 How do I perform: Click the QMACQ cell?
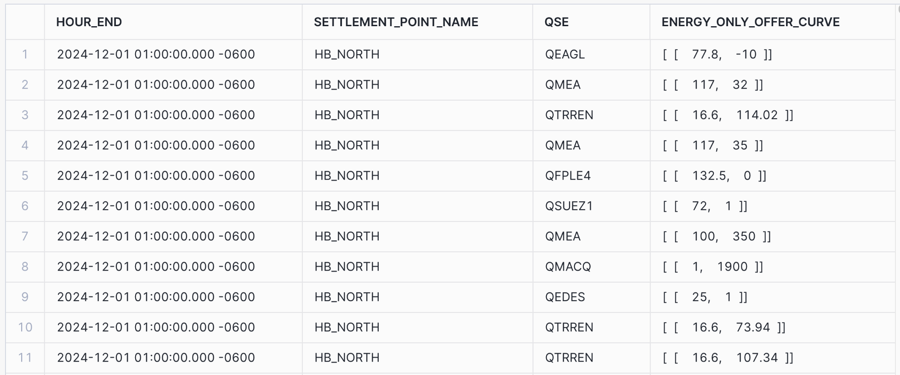click(568, 267)
